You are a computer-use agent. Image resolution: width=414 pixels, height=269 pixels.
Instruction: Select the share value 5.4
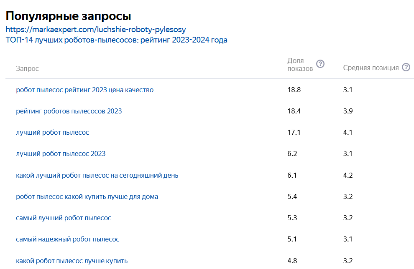(x=292, y=196)
